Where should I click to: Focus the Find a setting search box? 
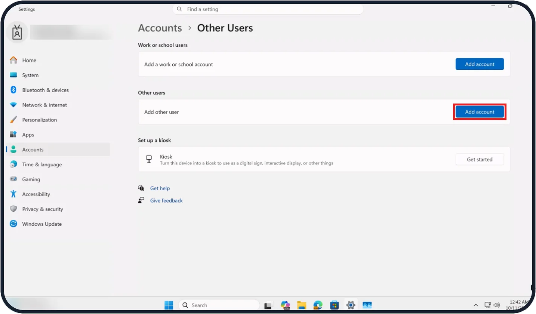click(268, 9)
